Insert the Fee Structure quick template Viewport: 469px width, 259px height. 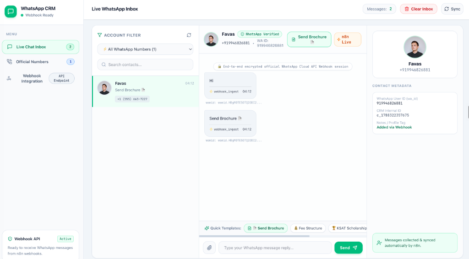tap(308, 228)
